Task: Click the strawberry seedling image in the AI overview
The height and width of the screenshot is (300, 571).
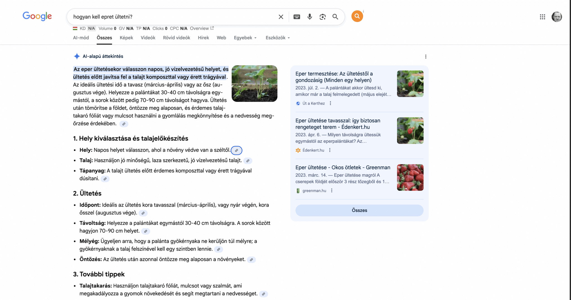Action: pos(254,84)
